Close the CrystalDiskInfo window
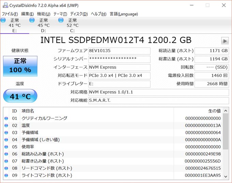The height and width of the screenshot is (183, 232). click(224, 5)
